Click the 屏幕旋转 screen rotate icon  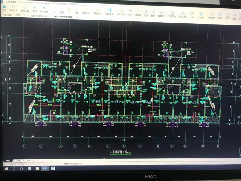pos(212,16)
